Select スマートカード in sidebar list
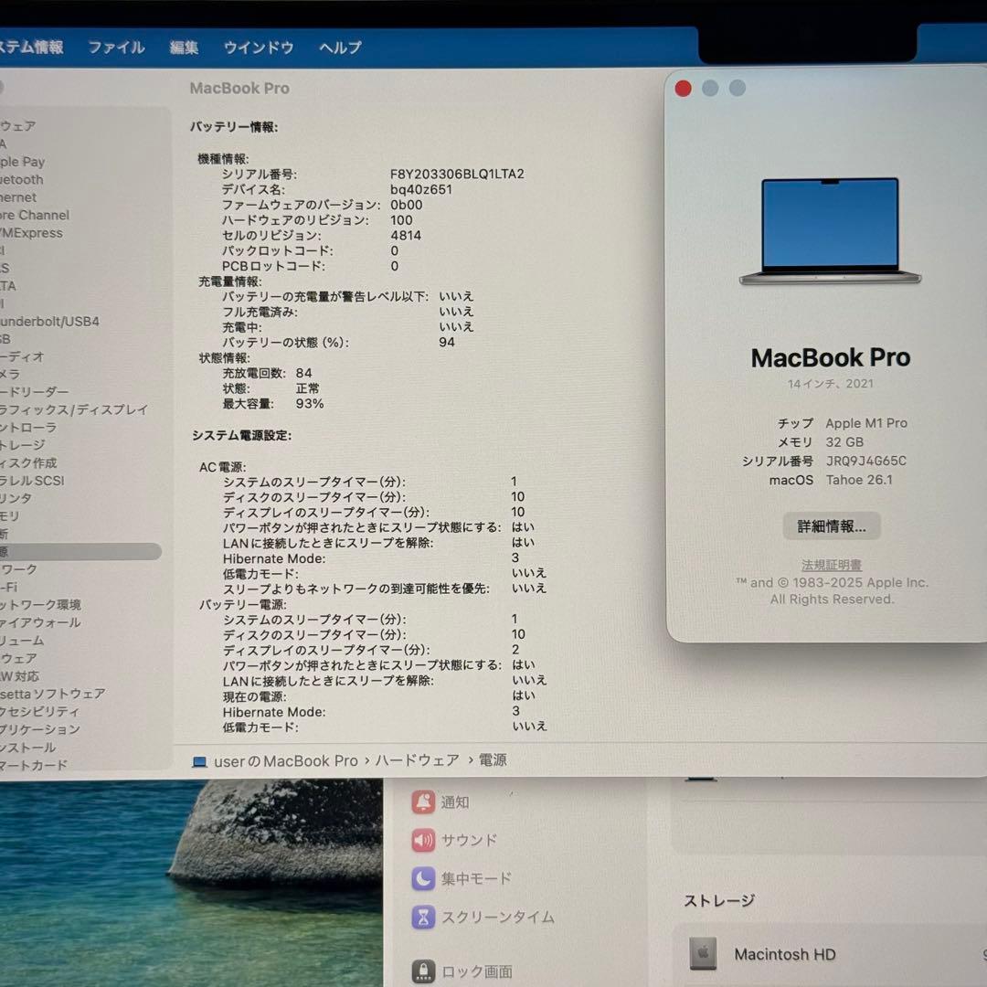 click(x=34, y=765)
